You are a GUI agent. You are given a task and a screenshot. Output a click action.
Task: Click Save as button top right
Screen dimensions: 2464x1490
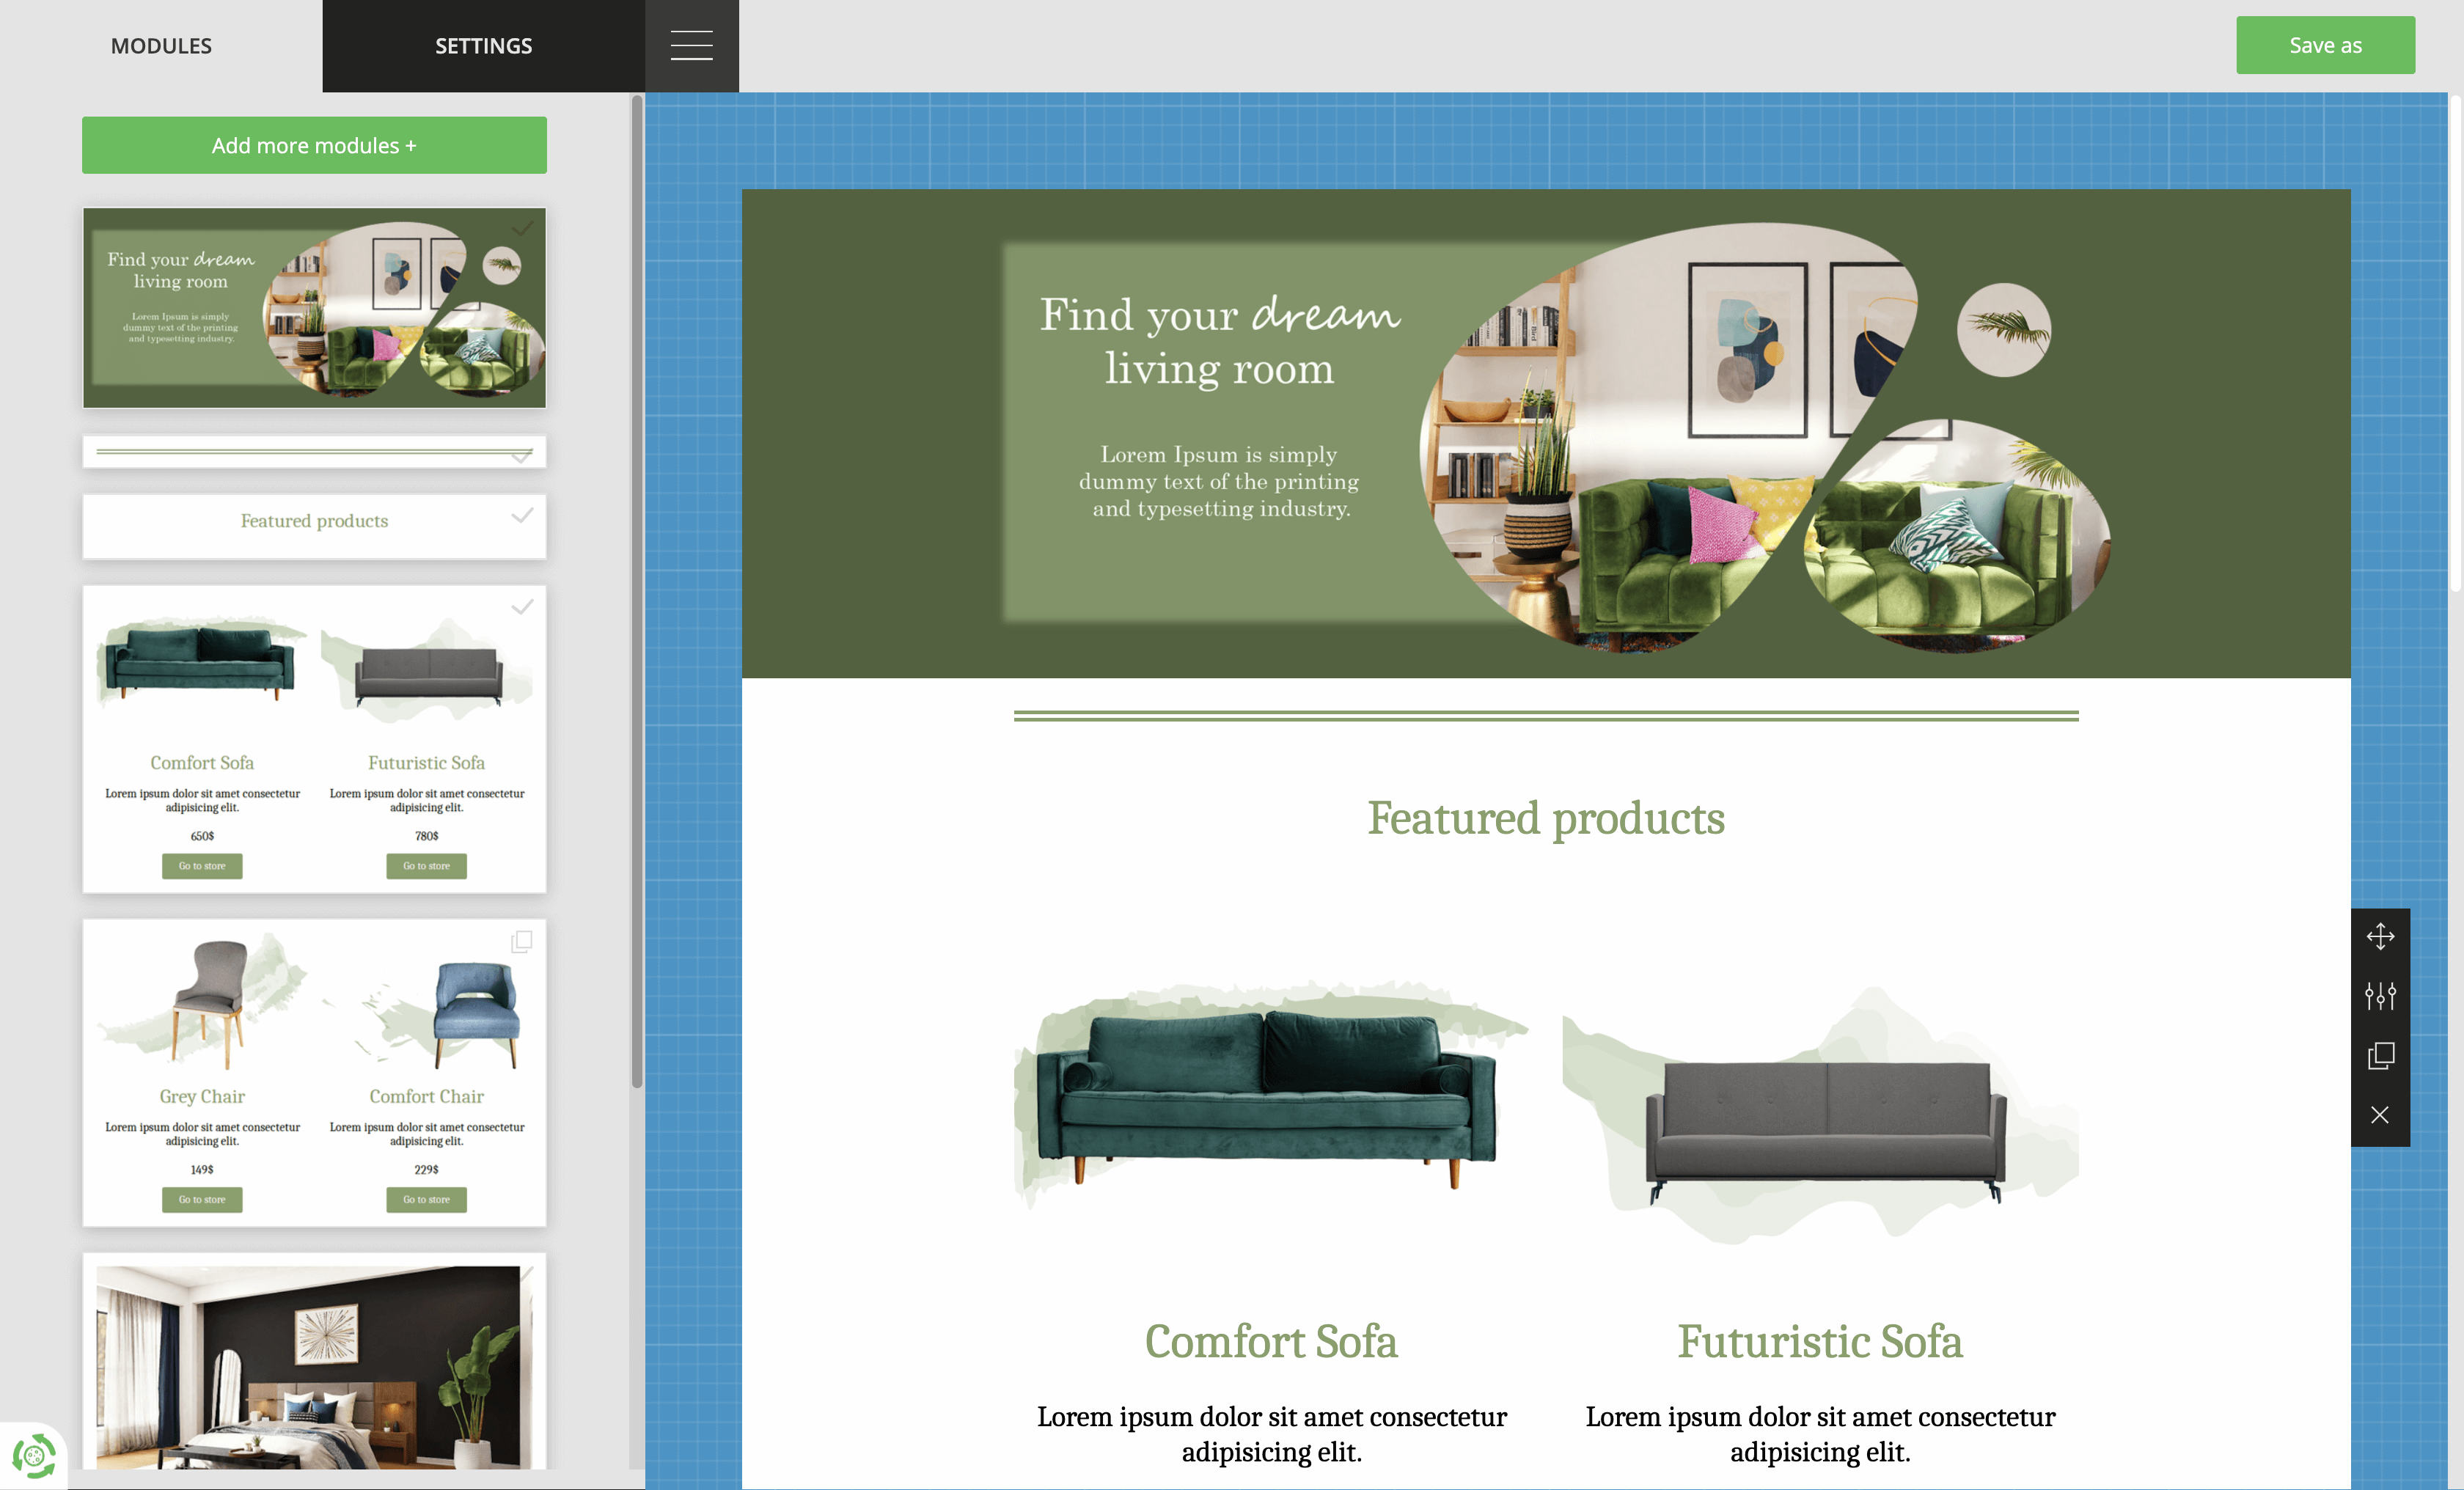click(2327, 44)
